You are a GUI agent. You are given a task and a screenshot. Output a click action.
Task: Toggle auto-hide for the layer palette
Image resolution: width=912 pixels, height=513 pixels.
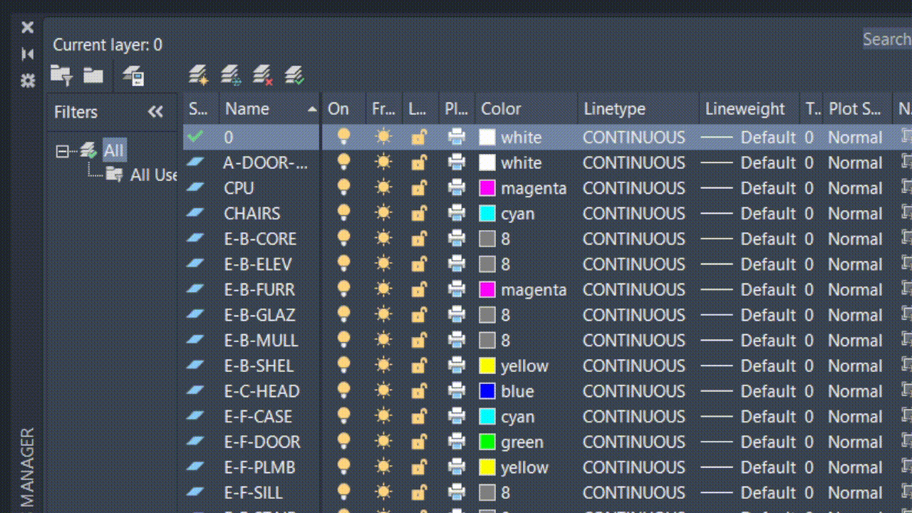[28, 54]
